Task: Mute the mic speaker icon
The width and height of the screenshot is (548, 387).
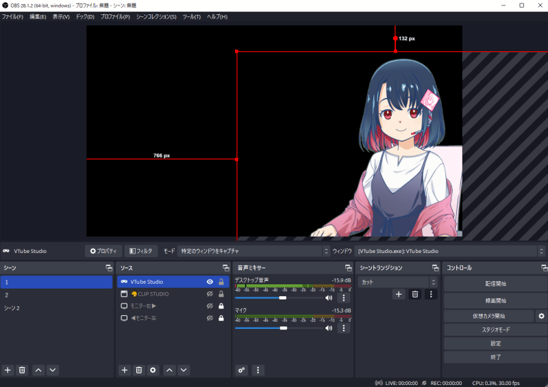Action: (x=329, y=328)
